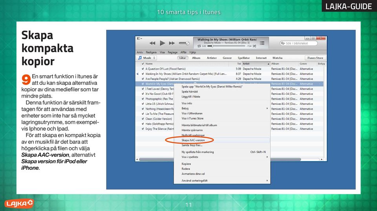Toggle the repeat icon in the player display
The height and width of the screenshot is (211, 377).
(x=199, y=46)
